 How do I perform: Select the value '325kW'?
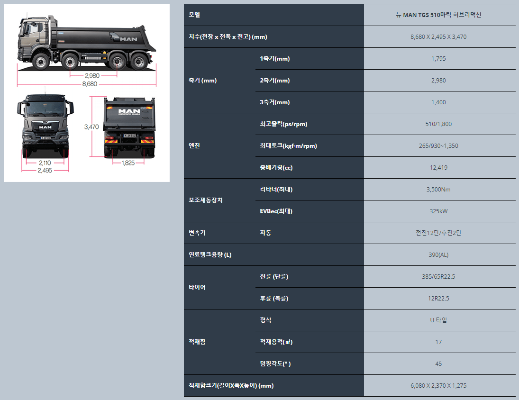(438, 211)
